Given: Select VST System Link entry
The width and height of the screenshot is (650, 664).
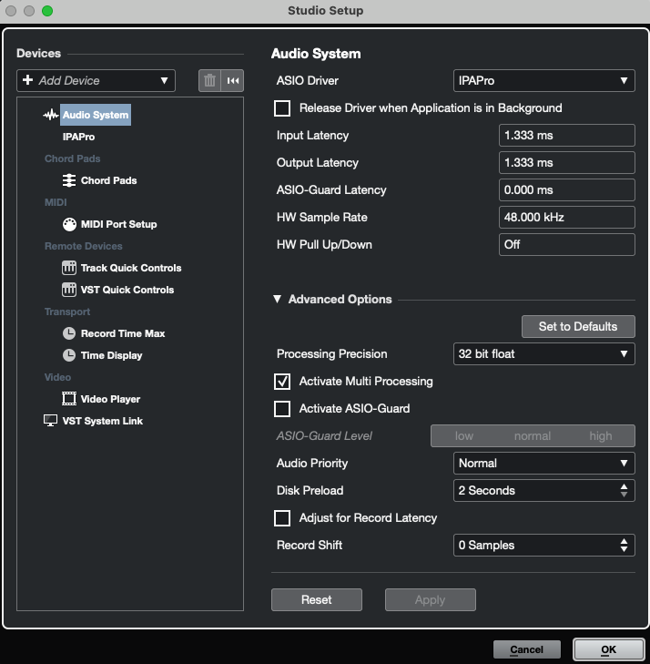Looking at the screenshot, I should click(x=102, y=421).
